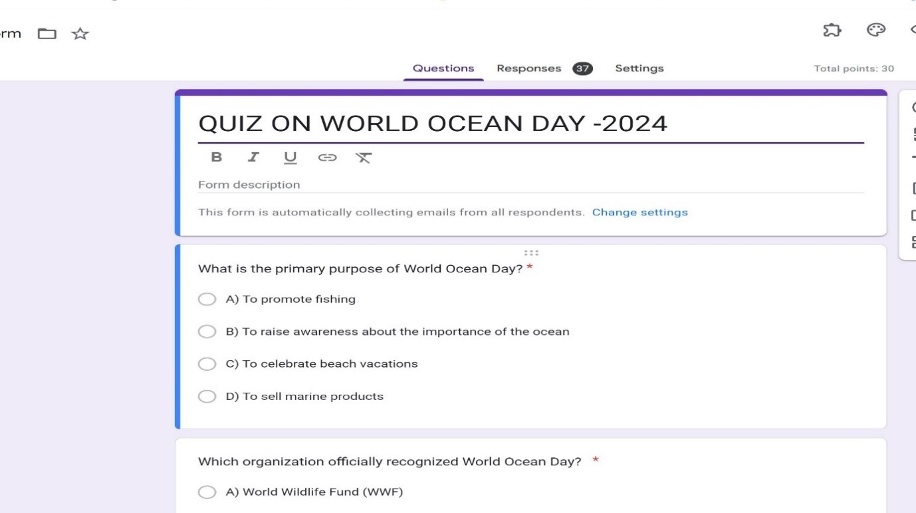The height and width of the screenshot is (513, 916).
Task: Open the add-ons puzzle piece icon
Action: [x=832, y=30]
